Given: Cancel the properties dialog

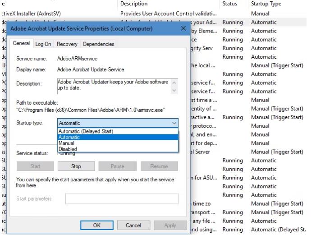Looking at the screenshot, I should coord(133,225).
